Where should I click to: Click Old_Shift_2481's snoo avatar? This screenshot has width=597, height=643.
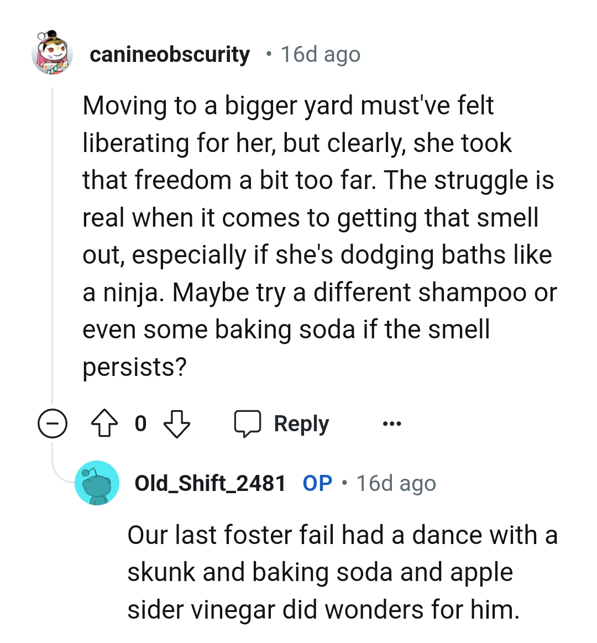97,483
